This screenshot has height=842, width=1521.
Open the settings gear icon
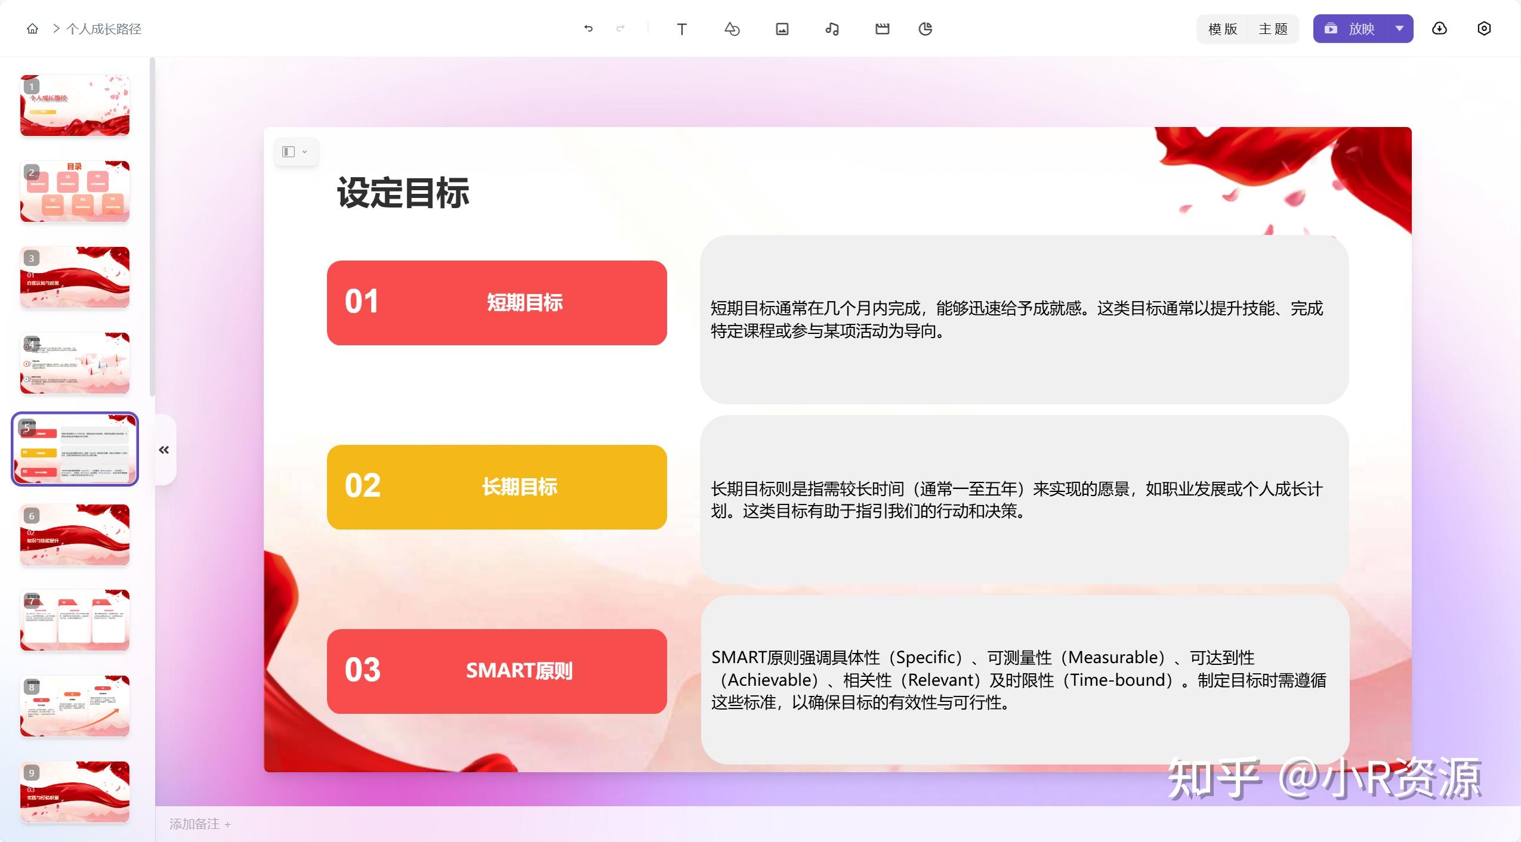pos(1484,28)
